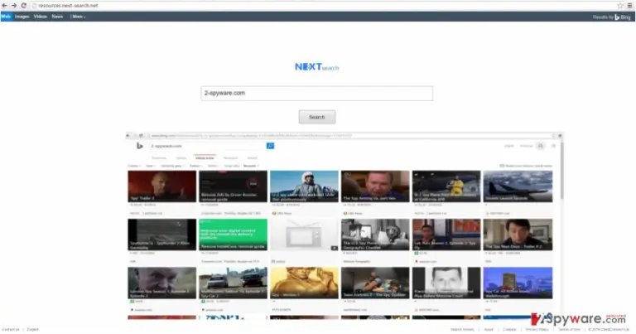Click the blue Bing search magnifier button
The image size is (636, 334).
(270, 146)
